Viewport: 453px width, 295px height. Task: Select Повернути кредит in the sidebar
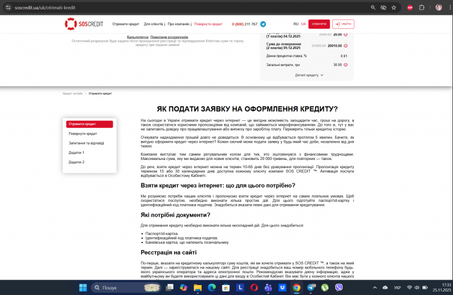(83, 133)
